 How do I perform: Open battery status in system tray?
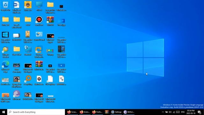click(x=166, y=112)
